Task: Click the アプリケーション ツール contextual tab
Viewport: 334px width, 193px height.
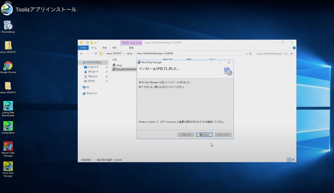Action: tap(131, 43)
